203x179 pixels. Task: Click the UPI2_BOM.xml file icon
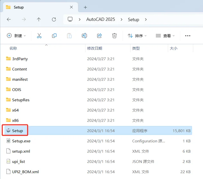point(8,172)
